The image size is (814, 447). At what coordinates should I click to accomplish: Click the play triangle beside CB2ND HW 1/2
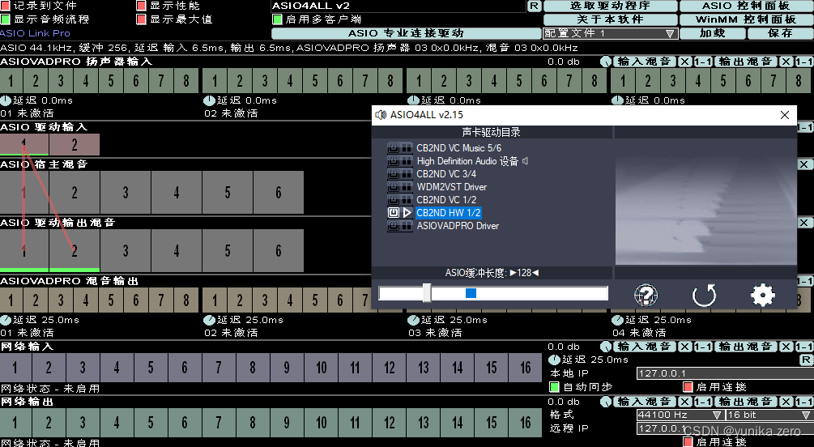(407, 213)
